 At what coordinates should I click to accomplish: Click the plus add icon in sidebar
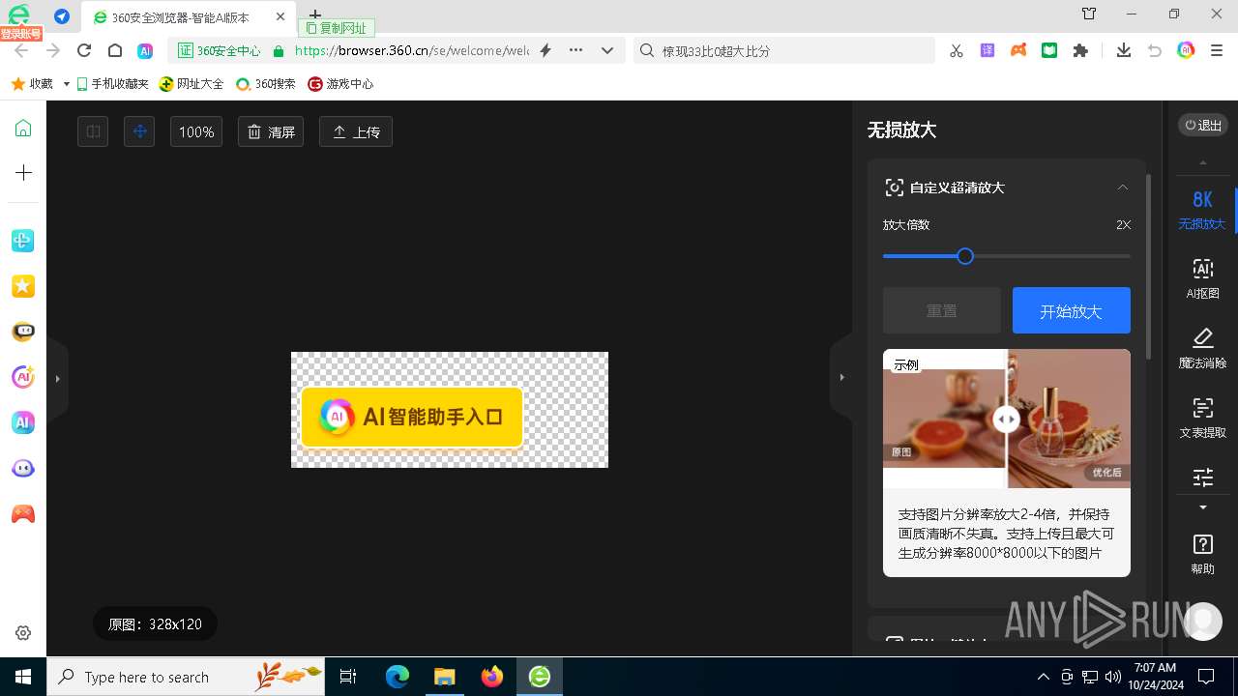[23, 173]
